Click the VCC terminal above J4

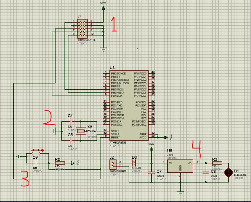[x=103, y=8]
